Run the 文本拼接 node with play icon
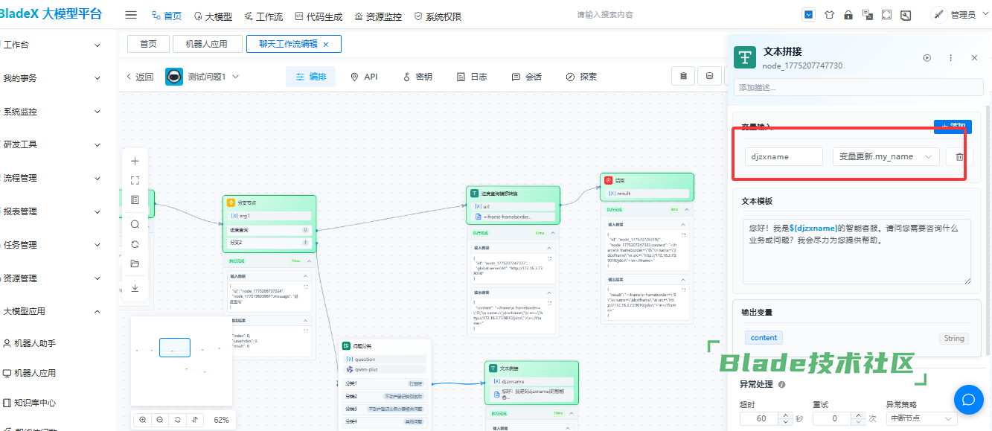992x431 pixels. (x=927, y=58)
